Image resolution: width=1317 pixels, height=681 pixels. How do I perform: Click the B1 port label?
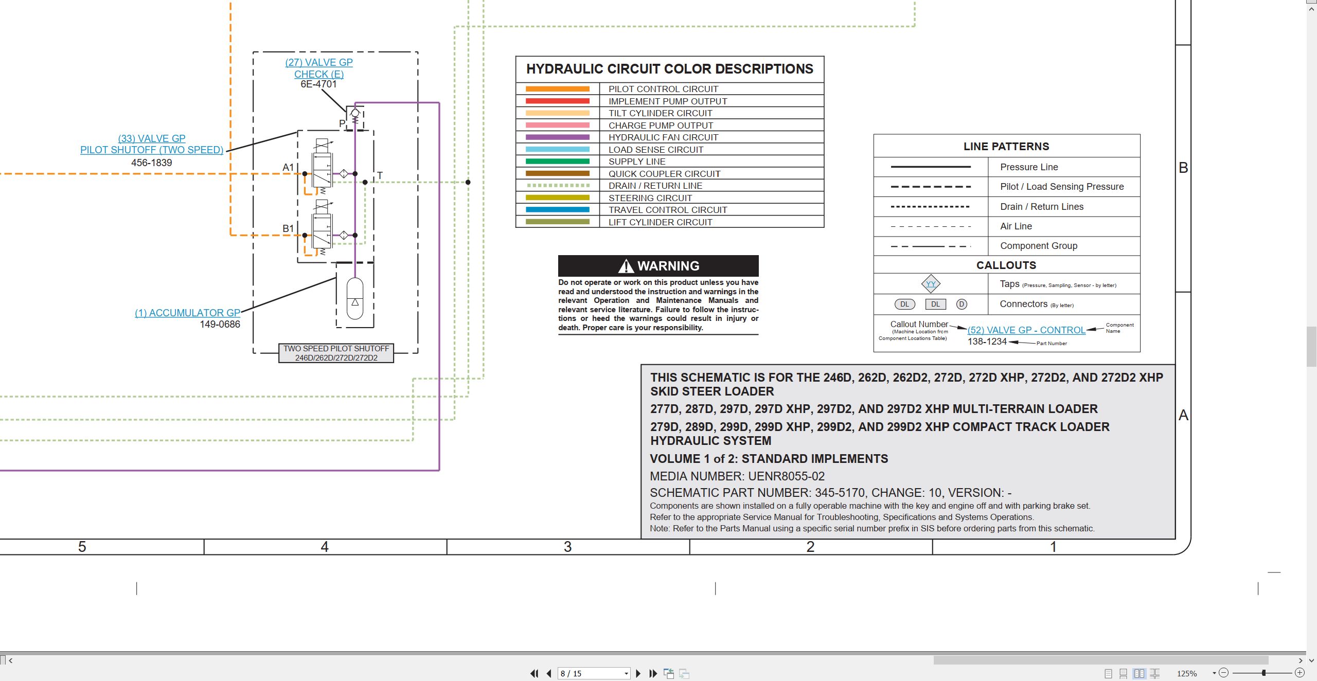288,228
